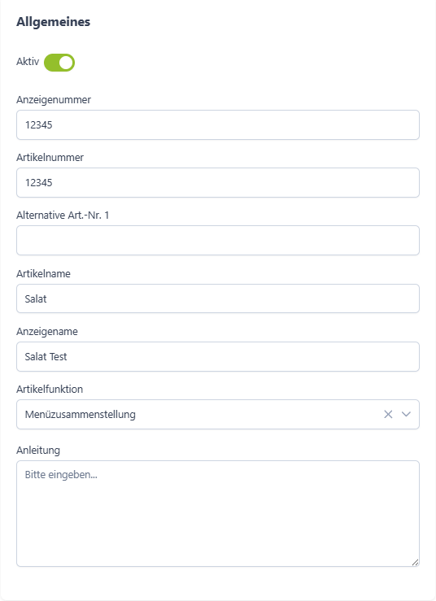Click the Aktiv label text

pos(28,61)
